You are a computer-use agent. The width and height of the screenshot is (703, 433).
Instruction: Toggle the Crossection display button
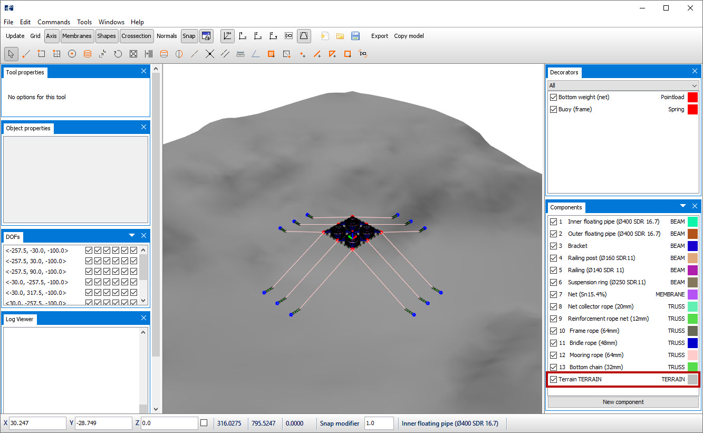click(136, 36)
